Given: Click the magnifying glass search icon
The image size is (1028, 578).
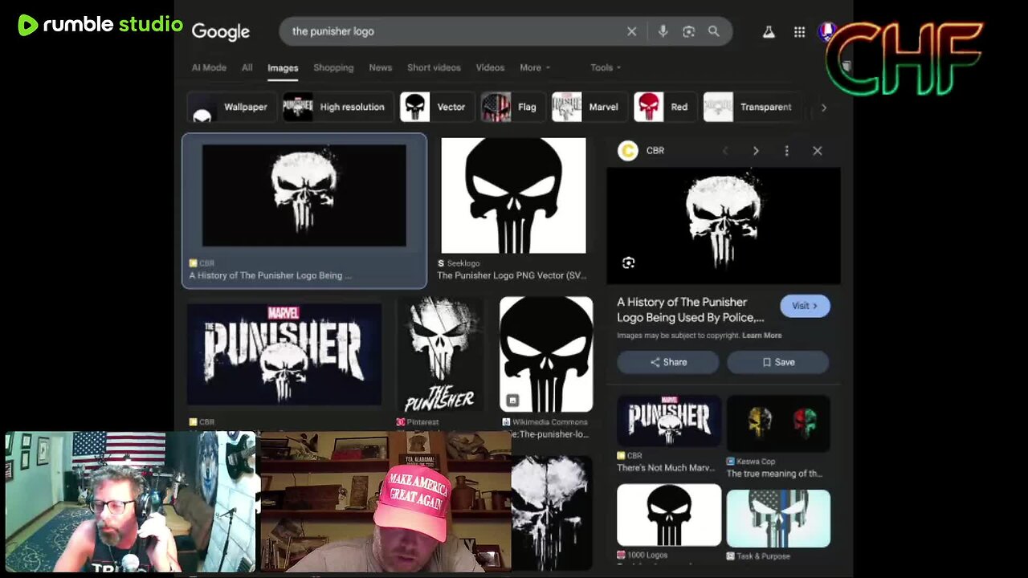Looking at the screenshot, I should [x=714, y=31].
